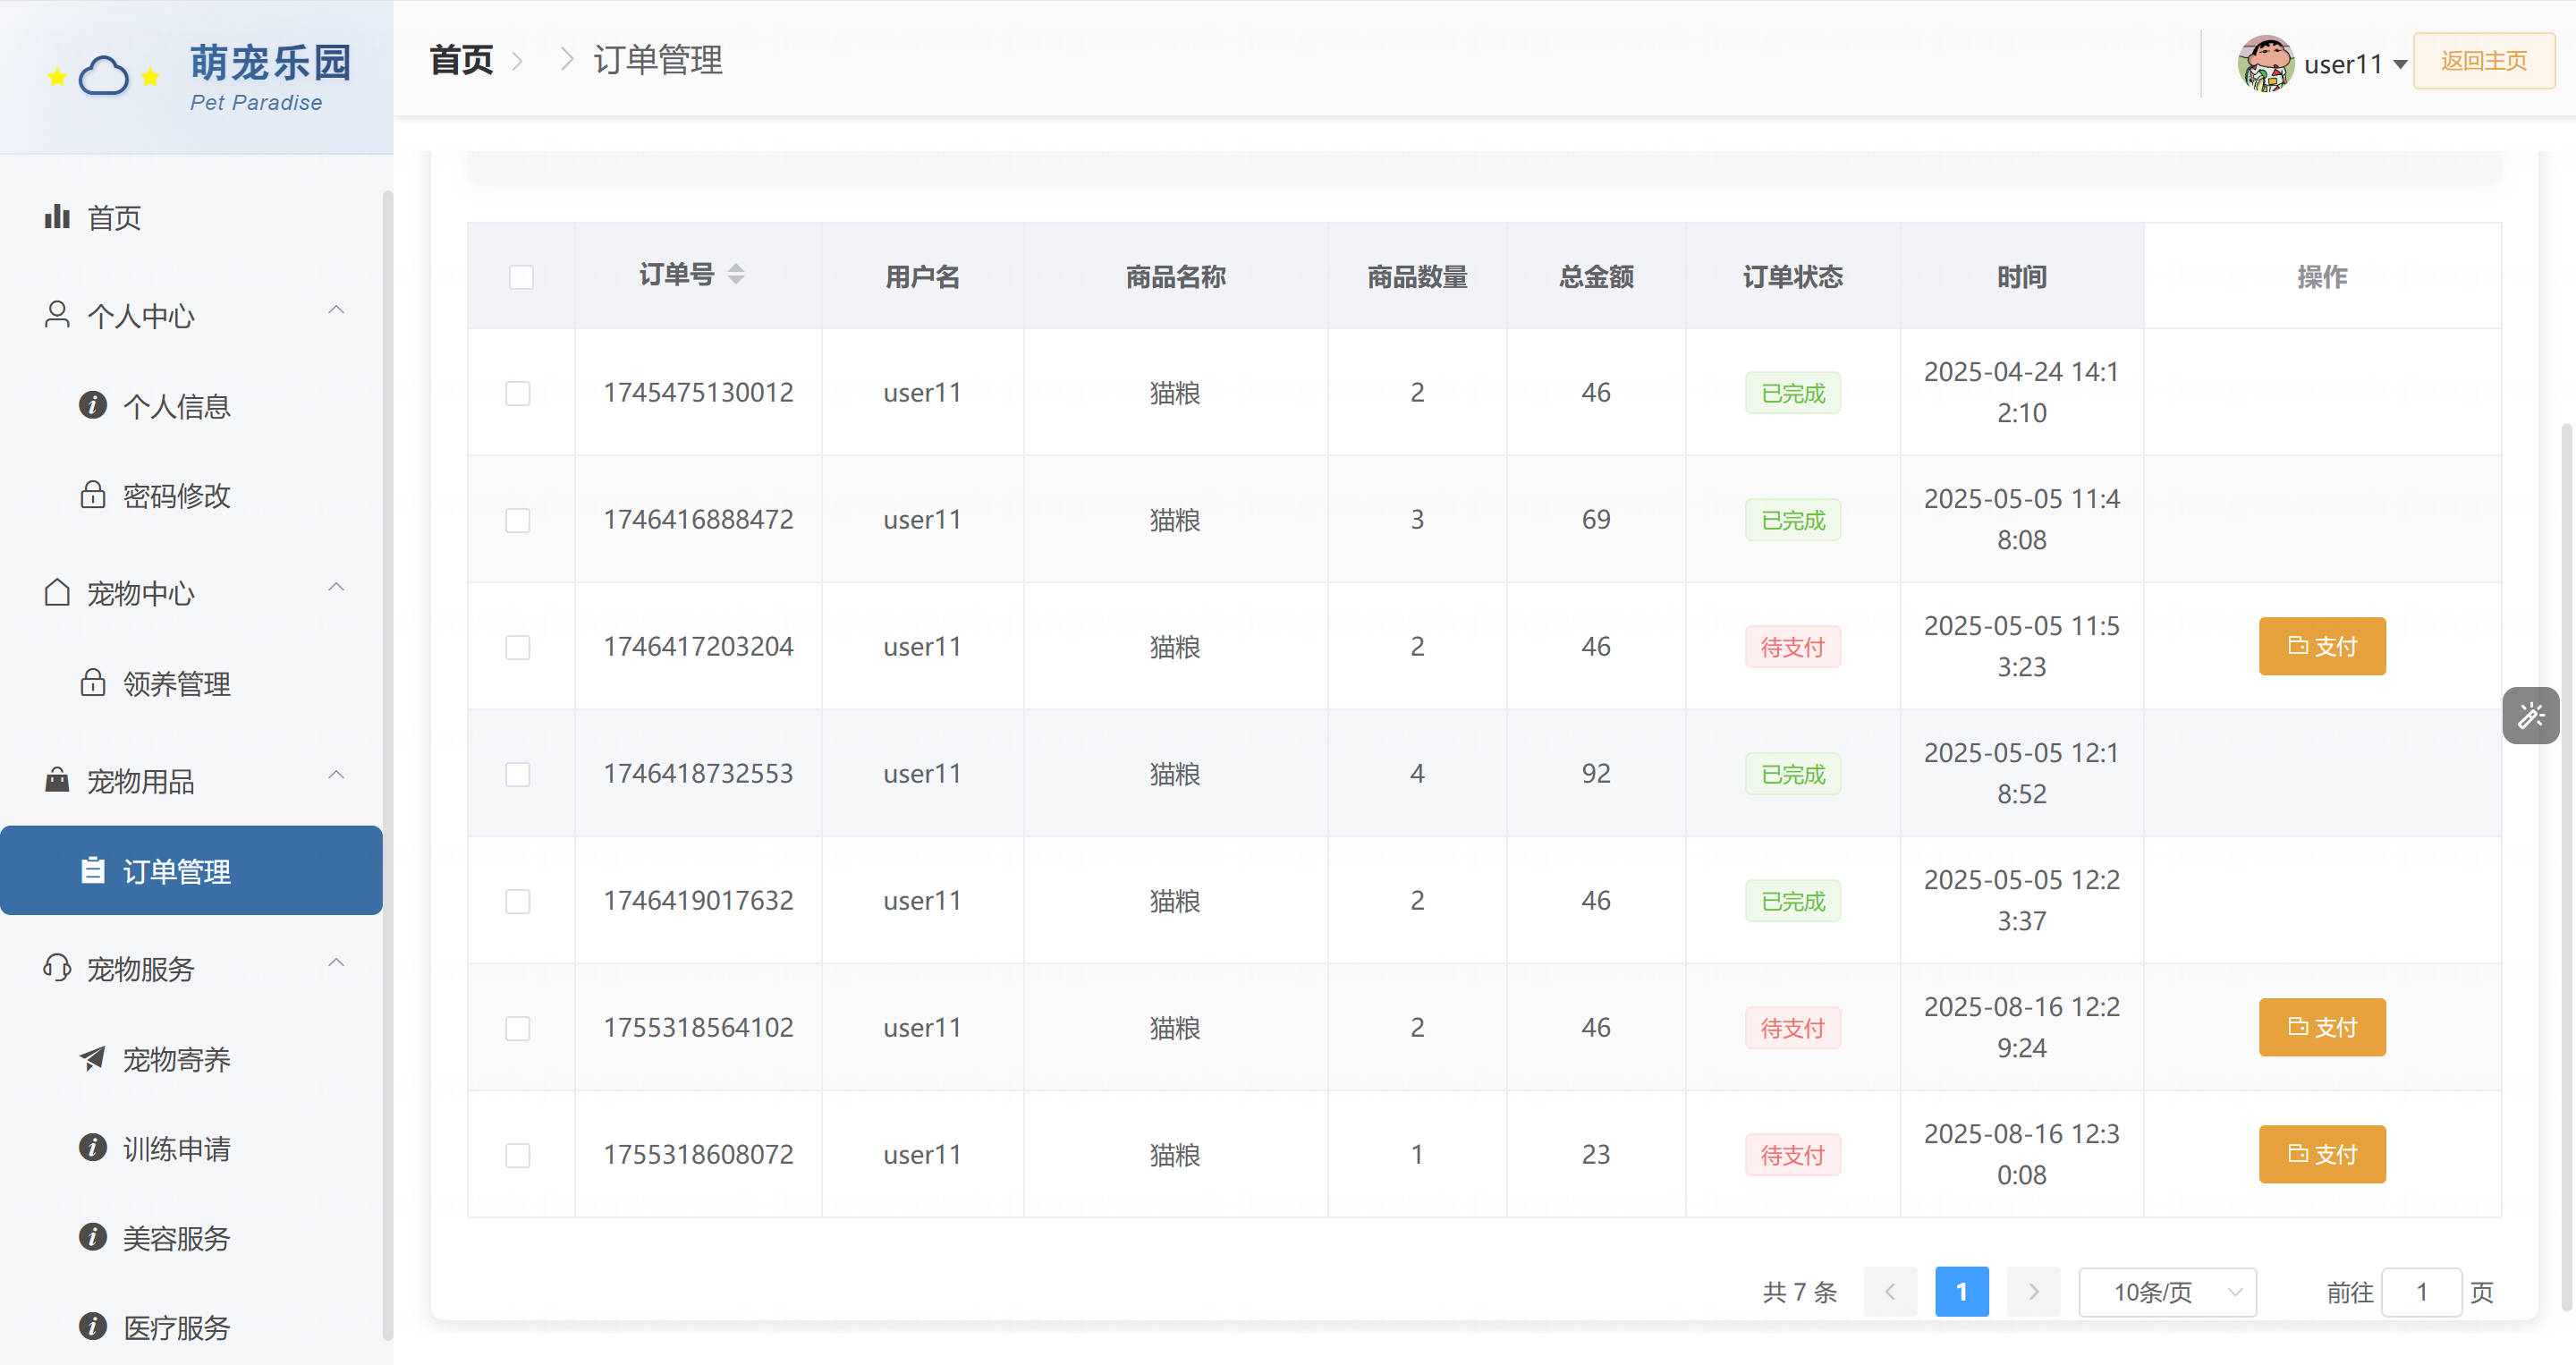The height and width of the screenshot is (1365, 2576).
Task: Open 个人信息 menu item
Action: coord(191,406)
